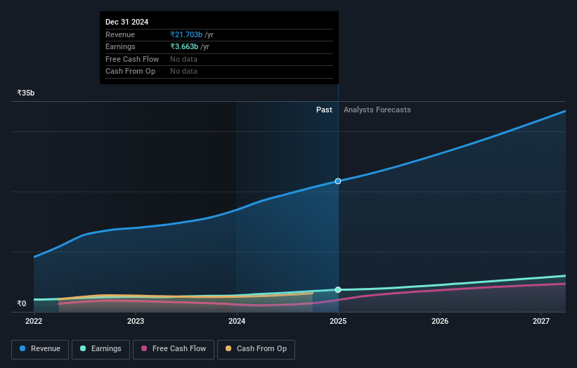Click the 2023 x-axis label
Viewport: 577px width, 368px height.
tap(136, 321)
